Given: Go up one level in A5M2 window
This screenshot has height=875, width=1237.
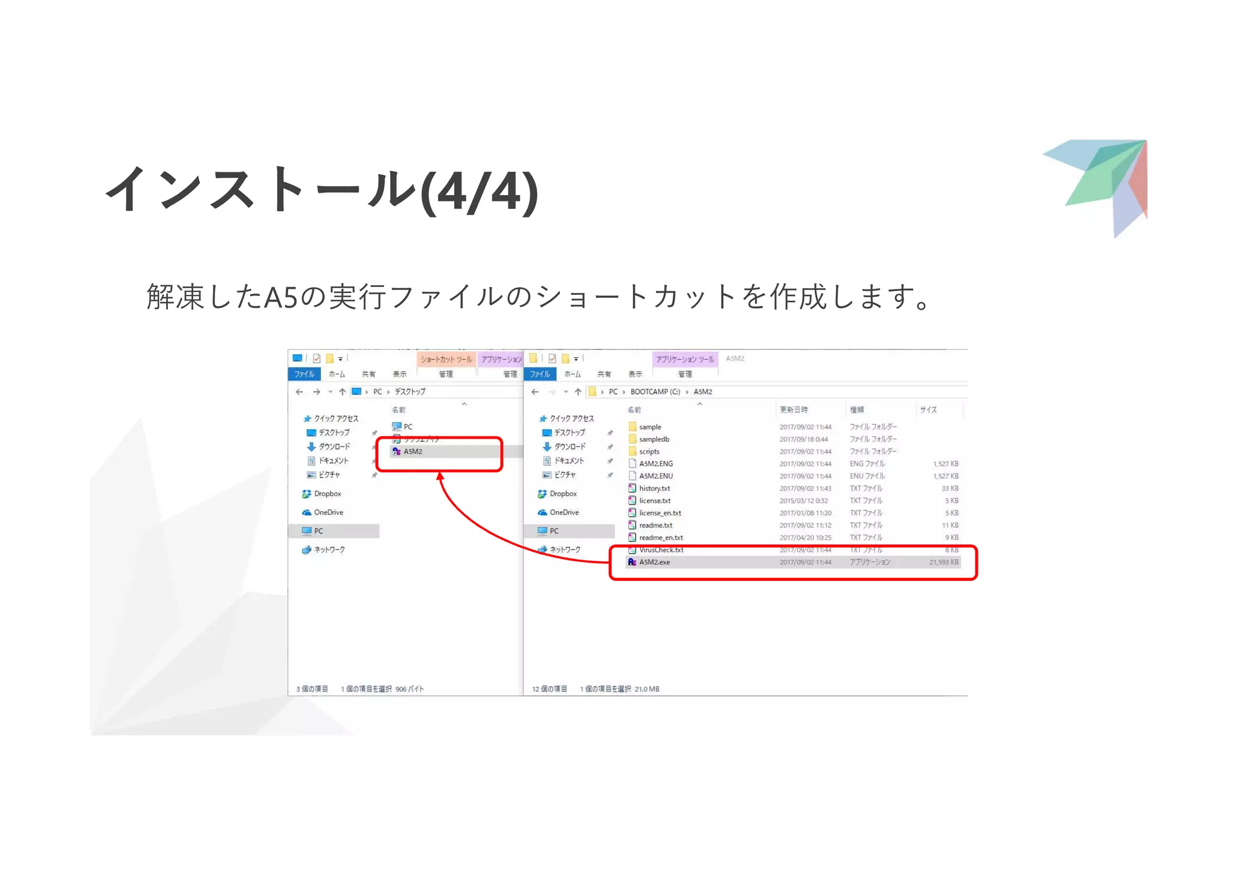Looking at the screenshot, I should point(578,392).
